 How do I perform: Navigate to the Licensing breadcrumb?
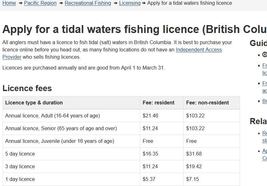point(130,3)
